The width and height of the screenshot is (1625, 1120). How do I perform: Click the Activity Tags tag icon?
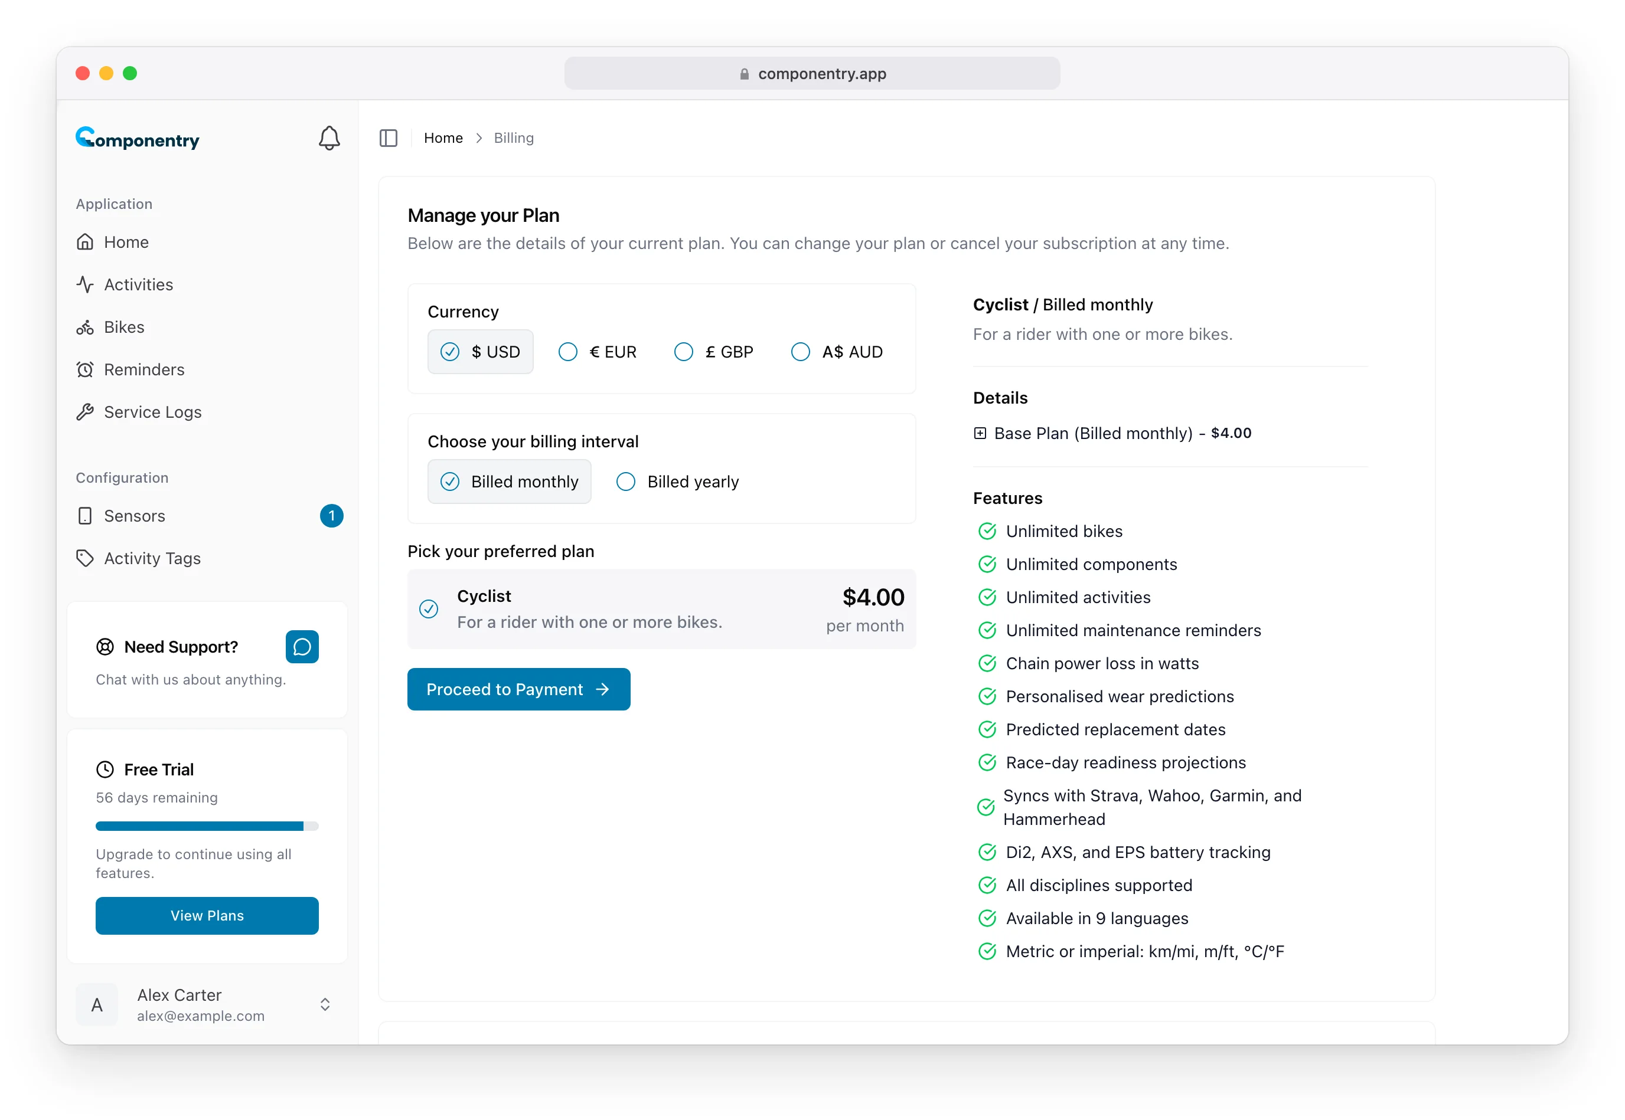(85, 559)
